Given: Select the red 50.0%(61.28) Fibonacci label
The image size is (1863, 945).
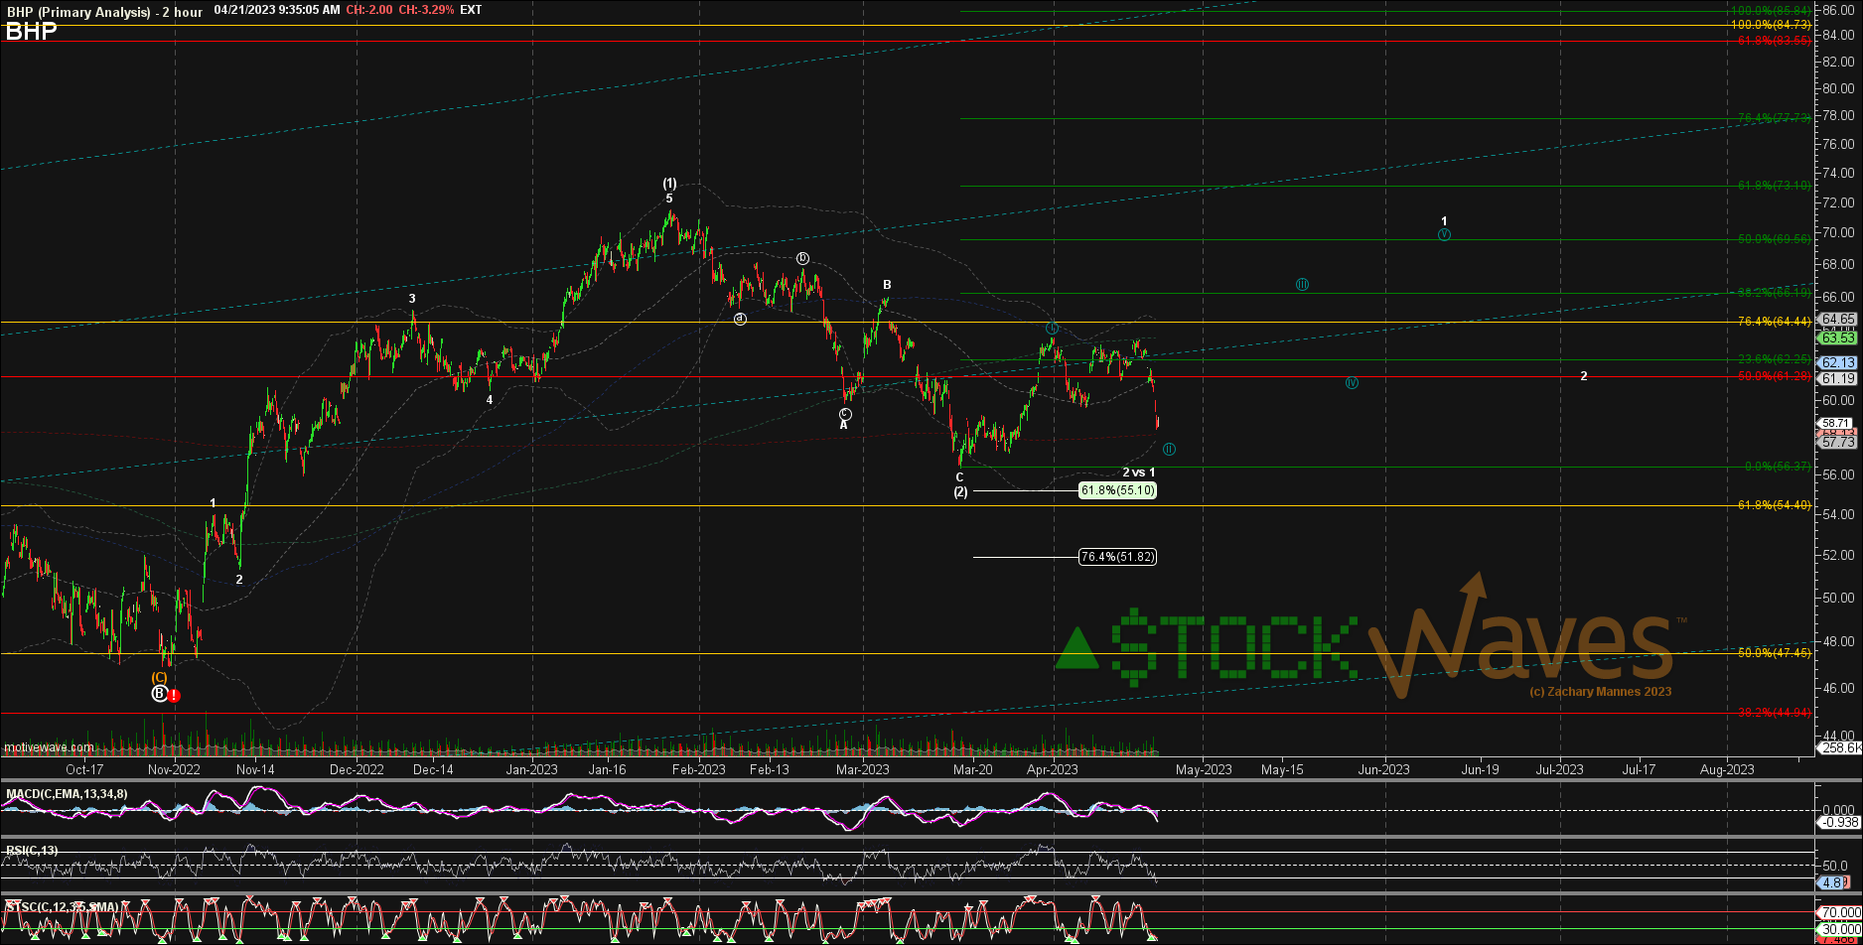Looking at the screenshot, I should tap(1775, 376).
